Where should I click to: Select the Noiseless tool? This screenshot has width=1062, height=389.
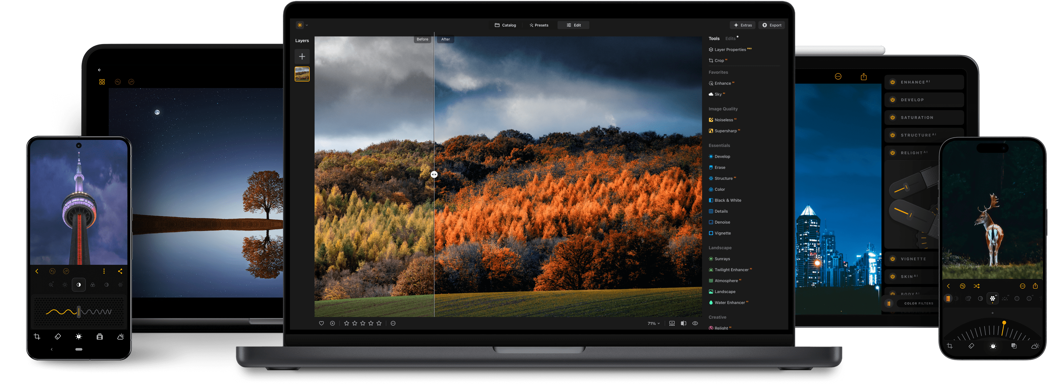pos(723,120)
